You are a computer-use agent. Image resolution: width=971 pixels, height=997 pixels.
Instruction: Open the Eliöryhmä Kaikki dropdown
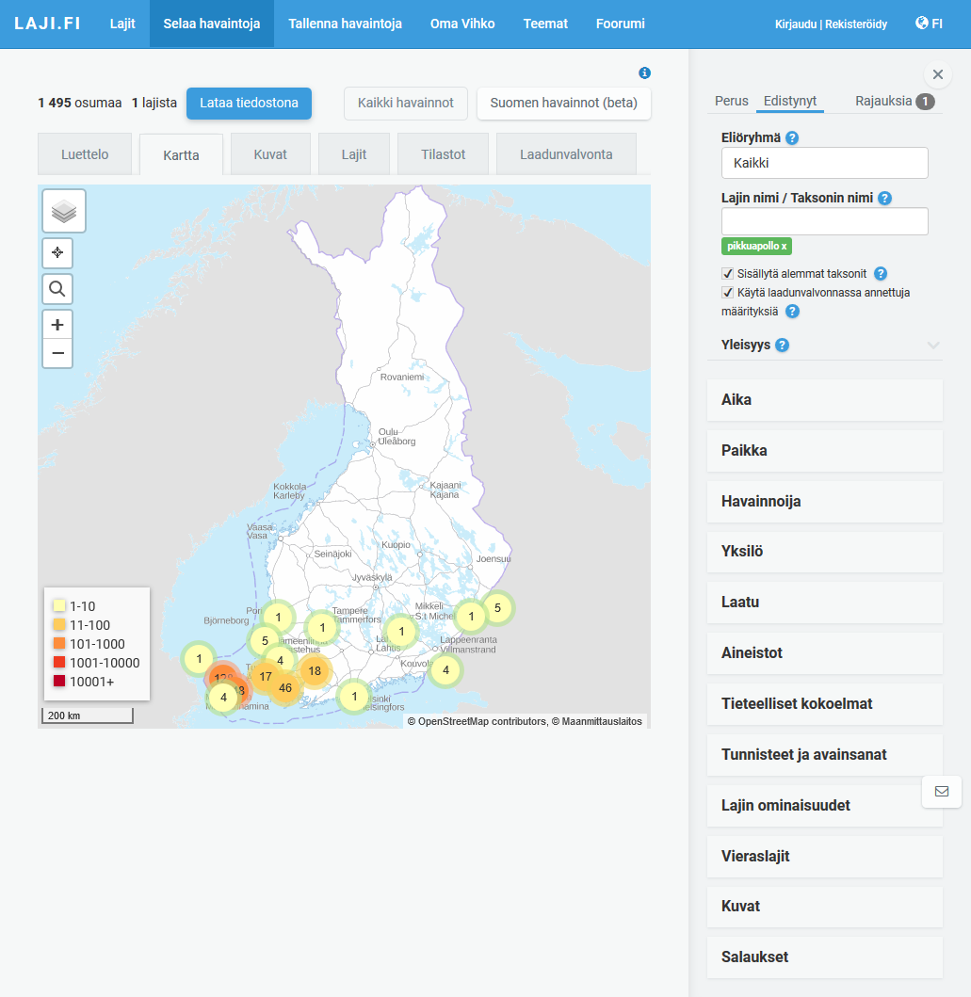coord(824,163)
